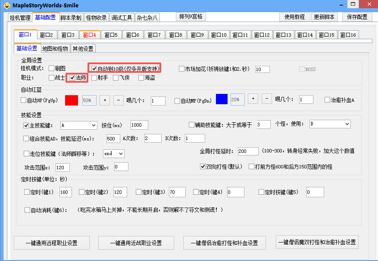378x261 pixels.
Task: Enable 治愈补血A checkbox
Action: 327,100
